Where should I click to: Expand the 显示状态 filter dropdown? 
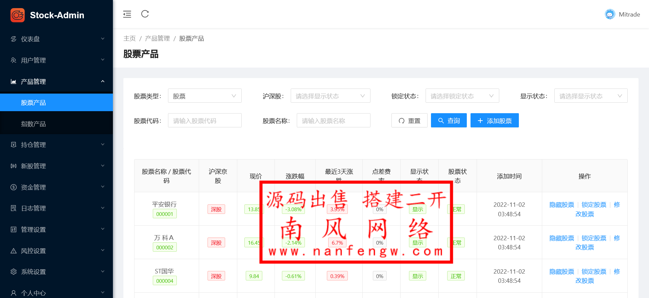tap(591, 96)
